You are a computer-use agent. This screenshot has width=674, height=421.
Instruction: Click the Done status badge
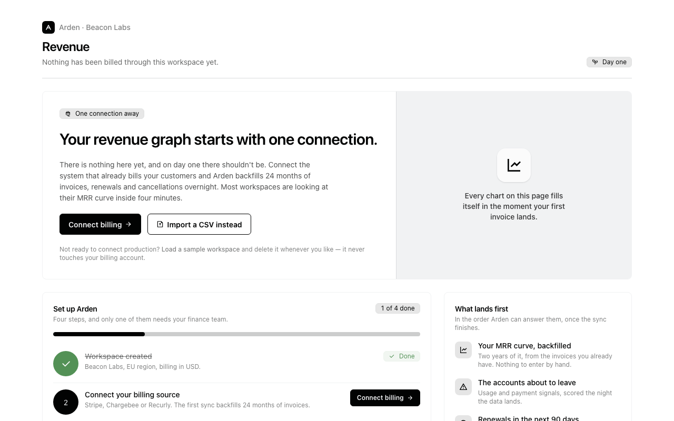[402, 356]
